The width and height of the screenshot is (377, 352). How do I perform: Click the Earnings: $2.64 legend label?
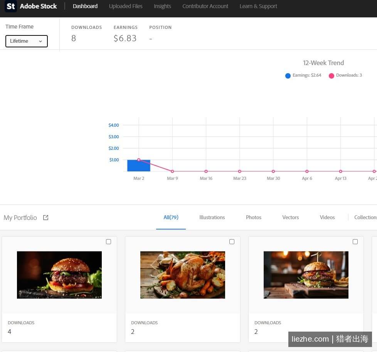pyautogui.click(x=307, y=75)
